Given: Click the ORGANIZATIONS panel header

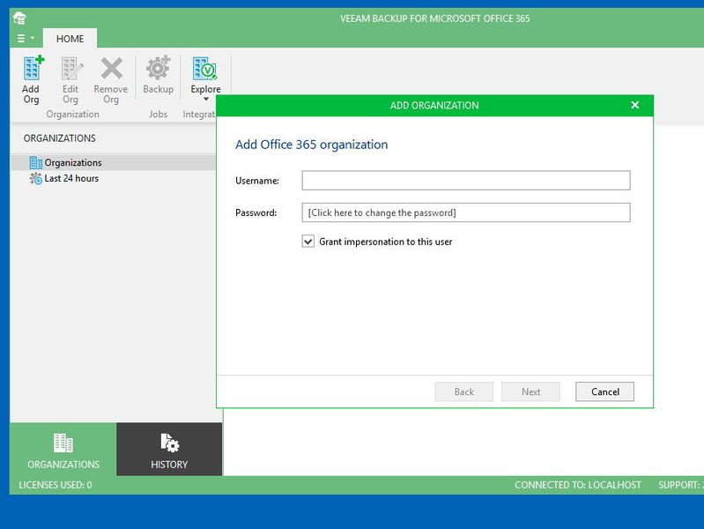Looking at the screenshot, I should pyautogui.click(x=59, y=138).
